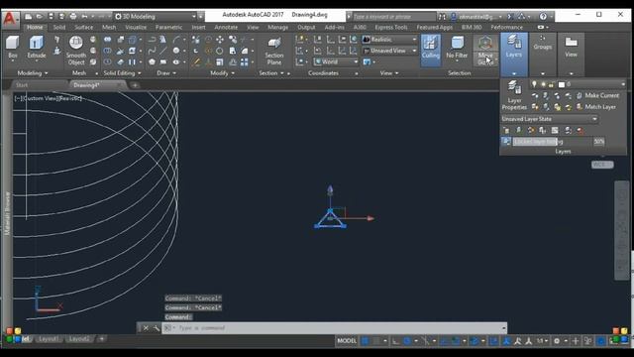Image resolution: width=634 pixels, height=357 pixels.
Task: Select the Extrude tool
Action: [x=37, y=48]
